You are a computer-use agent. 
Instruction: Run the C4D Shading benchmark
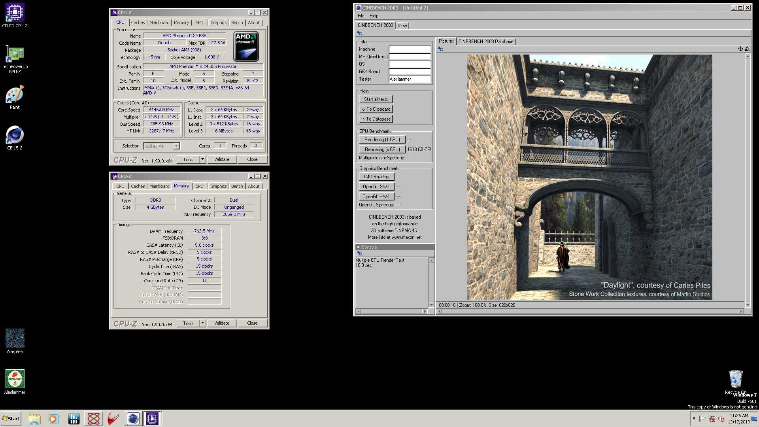(x=376, y=177)
